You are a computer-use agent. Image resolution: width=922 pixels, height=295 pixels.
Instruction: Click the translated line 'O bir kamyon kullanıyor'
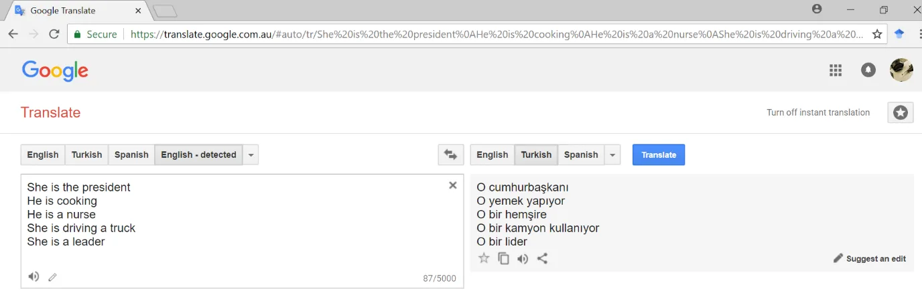click(538, 228)
